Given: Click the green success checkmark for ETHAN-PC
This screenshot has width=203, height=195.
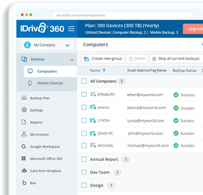Looking at the screenshot, I should 176,95.
